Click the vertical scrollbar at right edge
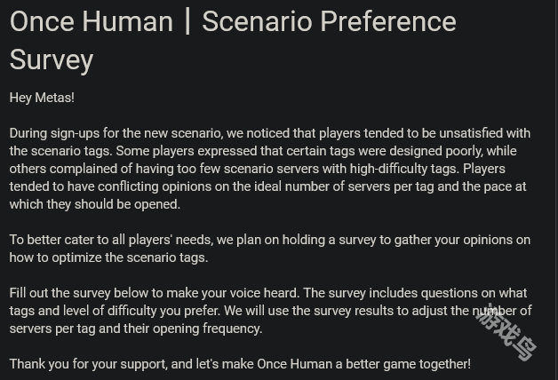 pyautogui.click(x=556, y=190)
